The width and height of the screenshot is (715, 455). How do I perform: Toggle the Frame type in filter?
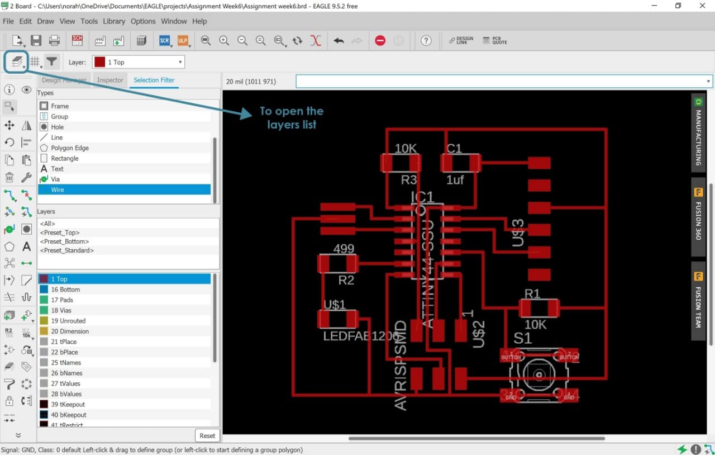tap(124, 106)
